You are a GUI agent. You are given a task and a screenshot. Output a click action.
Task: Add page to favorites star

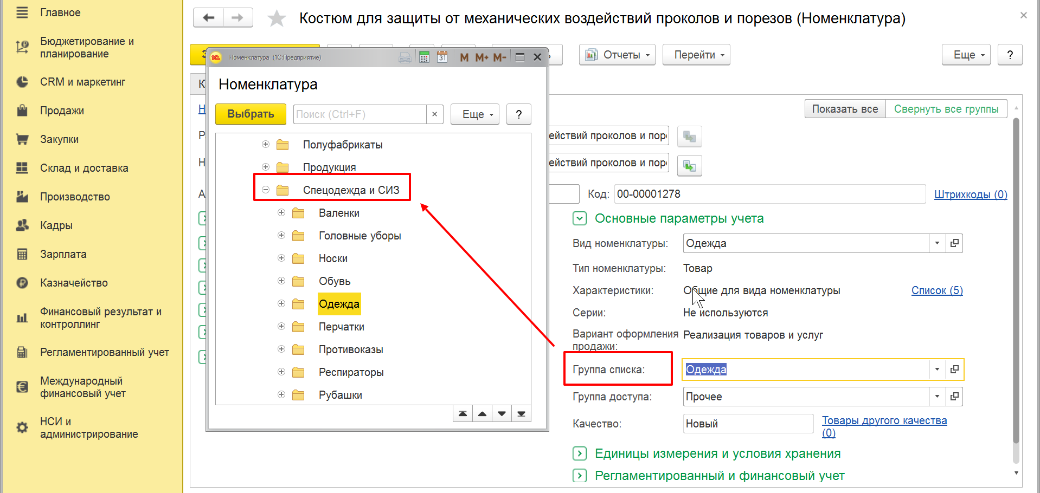[x=277, y=18]
